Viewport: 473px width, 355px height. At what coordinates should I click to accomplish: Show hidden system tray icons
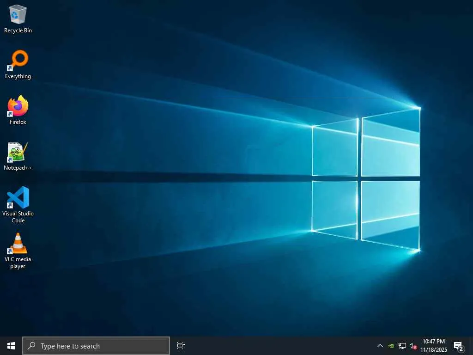point(380,346)
